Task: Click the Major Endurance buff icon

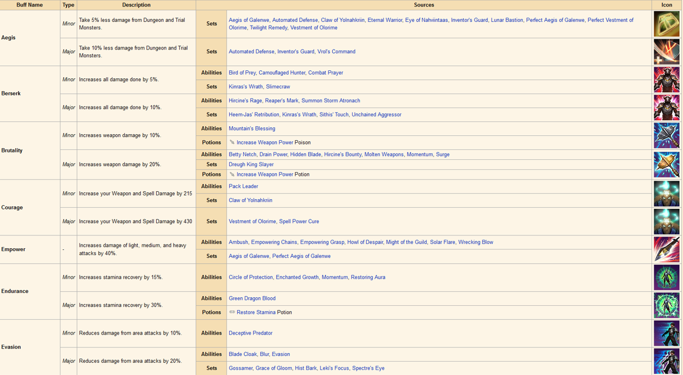Action: 666,305
